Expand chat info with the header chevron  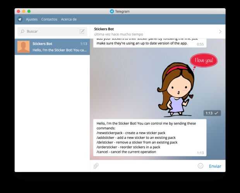click(x=220, y=31)
